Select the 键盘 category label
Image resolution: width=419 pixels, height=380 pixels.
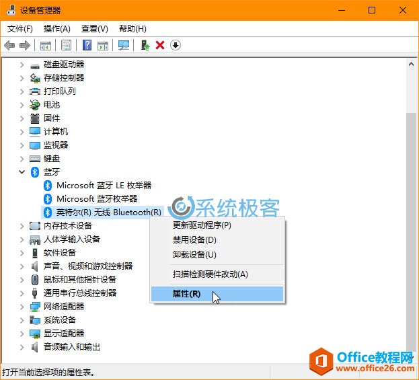click(52, 159)
